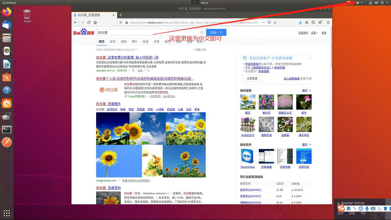Open Terminal from the dock
This screenshot has height=220, width=391.
[x=7, y=129]
